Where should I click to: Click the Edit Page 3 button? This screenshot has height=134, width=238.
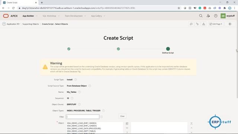pyautogui.click(x=216, y=24)
